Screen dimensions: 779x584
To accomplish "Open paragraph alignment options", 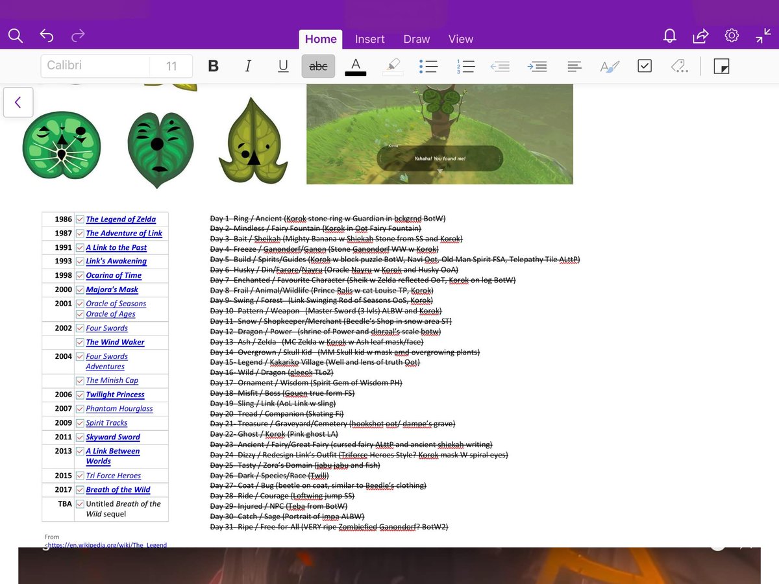I will [574, 66].
